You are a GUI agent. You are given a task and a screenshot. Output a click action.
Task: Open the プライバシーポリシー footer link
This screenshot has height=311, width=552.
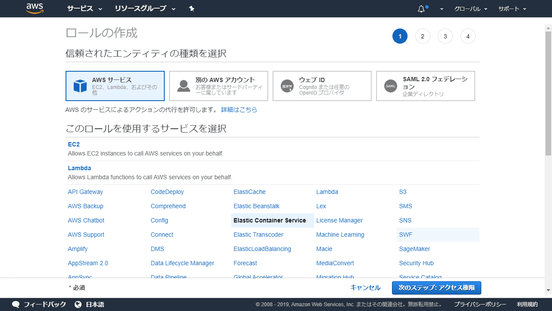480,305
